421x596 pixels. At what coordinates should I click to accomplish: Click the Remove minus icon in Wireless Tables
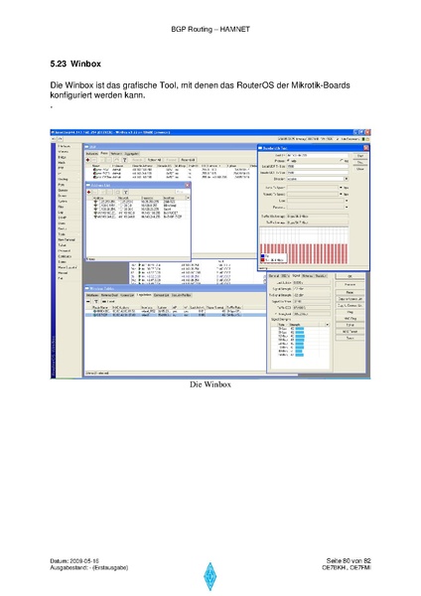pyautogui.click(x=88, y=301)
